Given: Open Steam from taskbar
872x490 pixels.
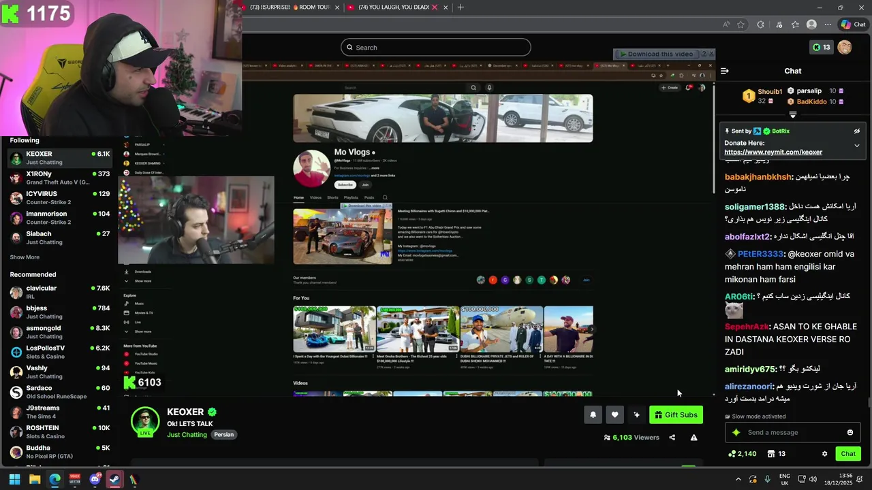Looking at the screenshot, I should coord(114,479).
